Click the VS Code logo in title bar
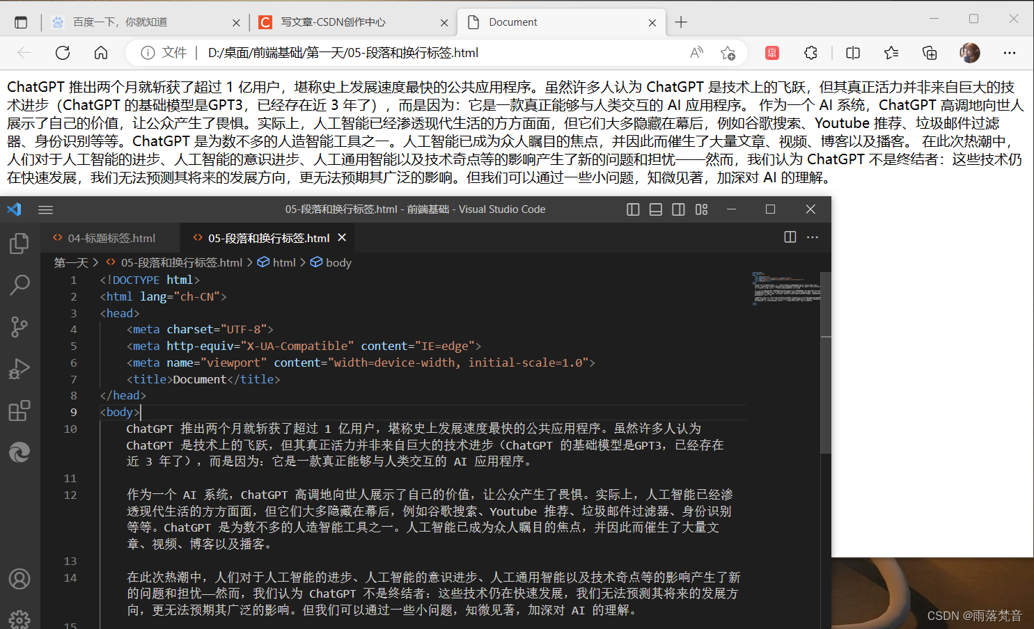Screen dimensions: 1034x629 15,209
